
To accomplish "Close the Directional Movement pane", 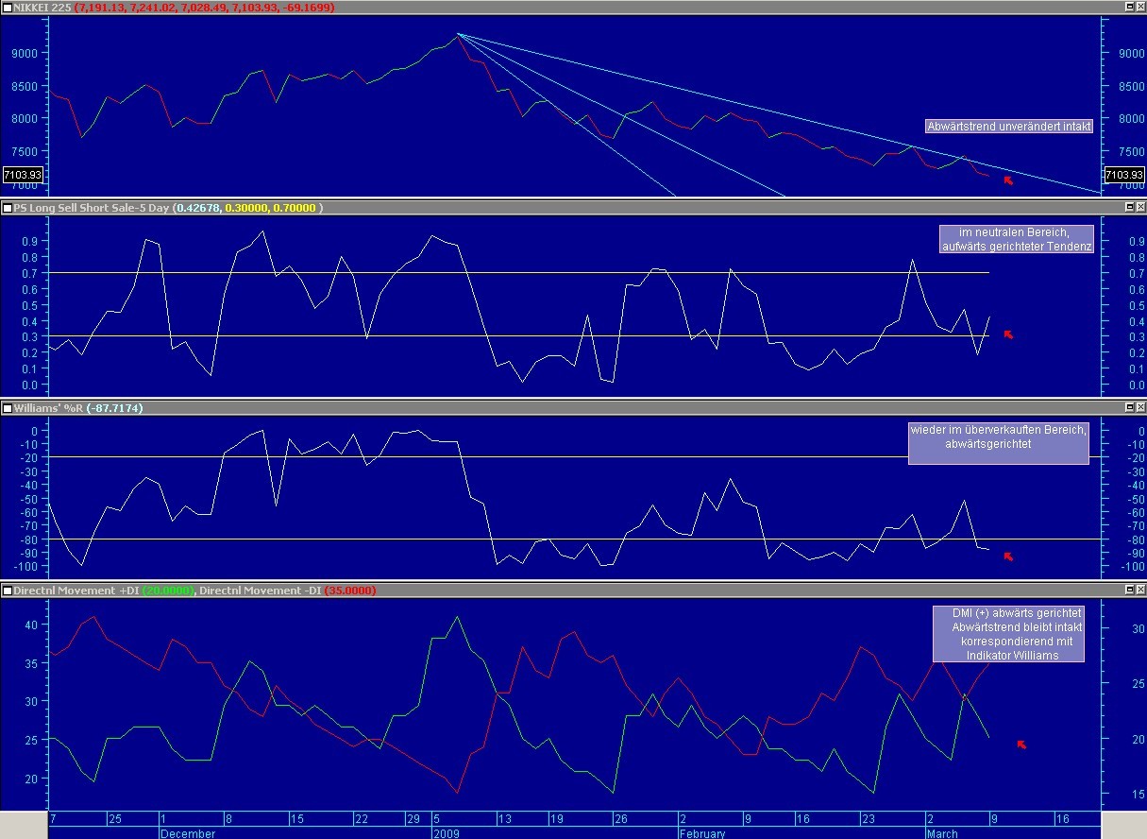I will (x=1139, y=591).
